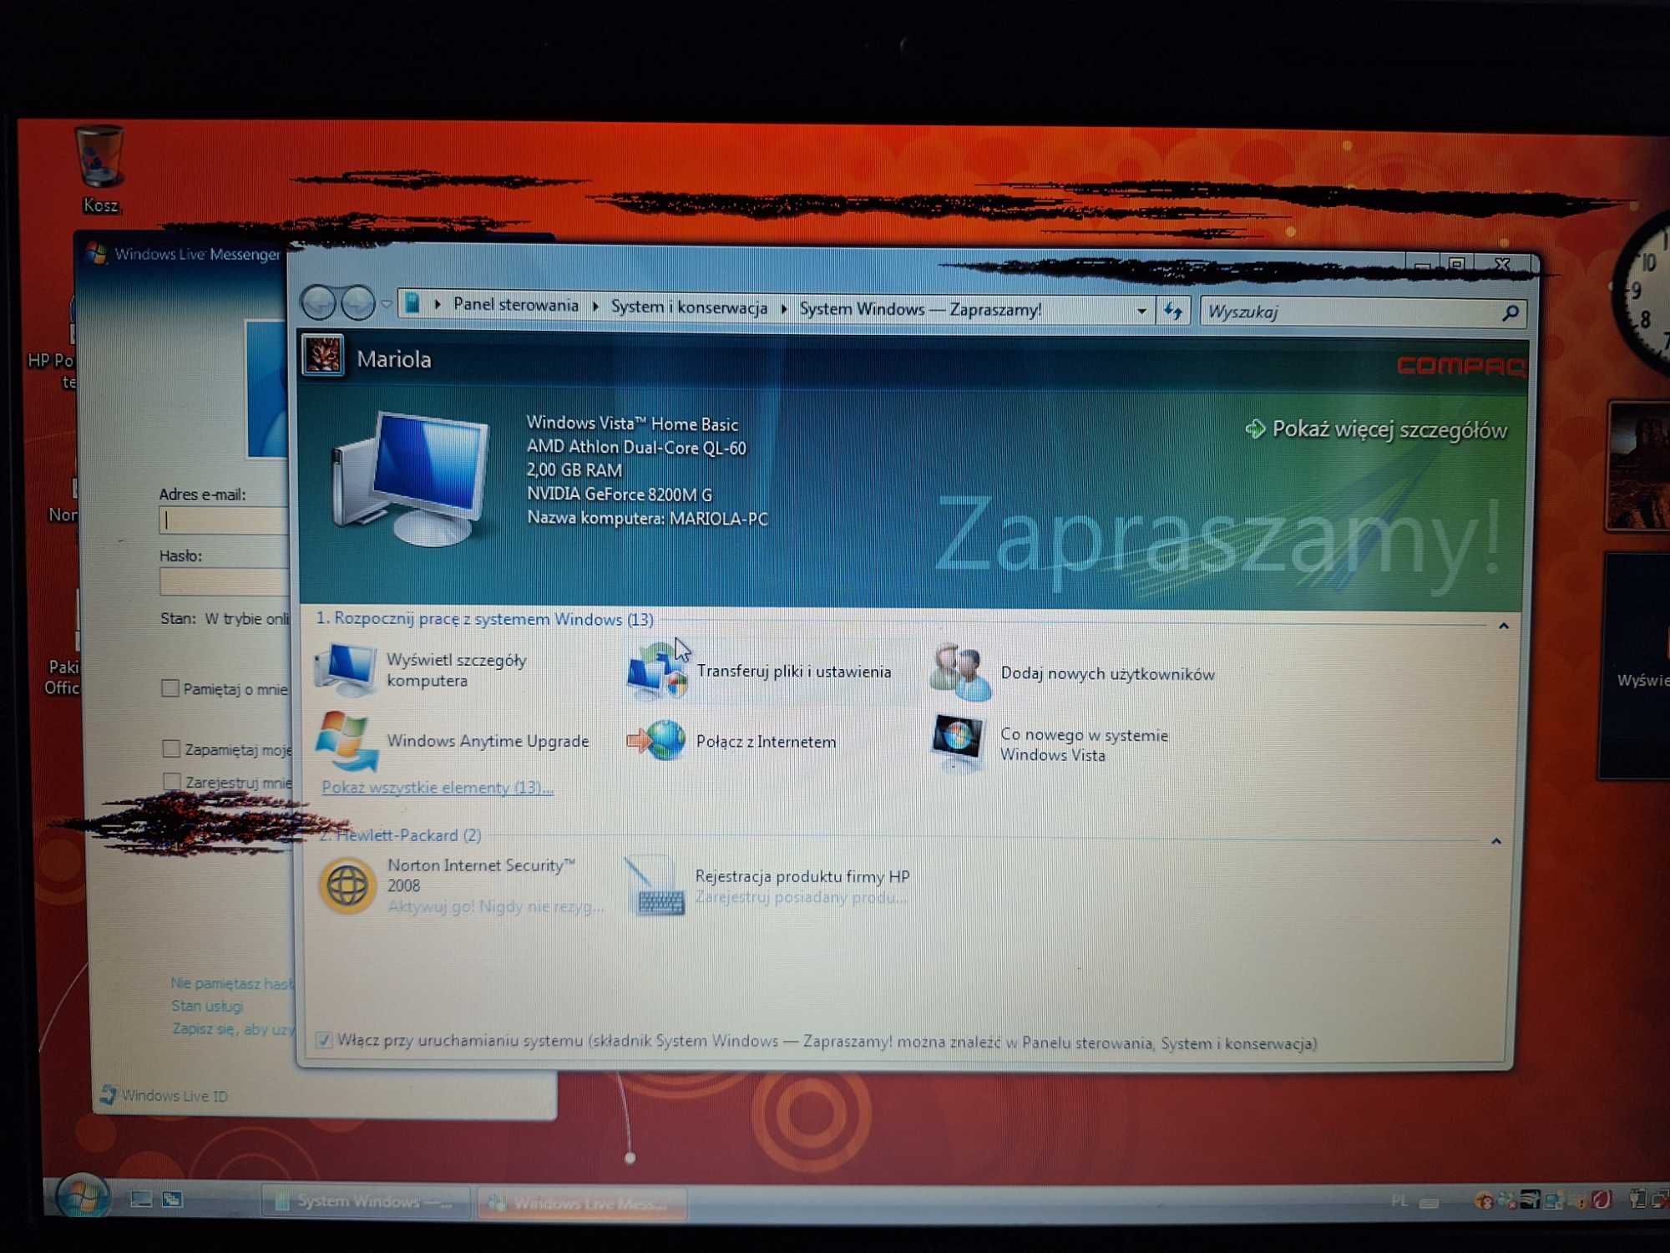Click 'Pokaż więcej szczegółów' link
Image resolution: width=1670 pixels, height=1253 pixels.
[1389, 430]
